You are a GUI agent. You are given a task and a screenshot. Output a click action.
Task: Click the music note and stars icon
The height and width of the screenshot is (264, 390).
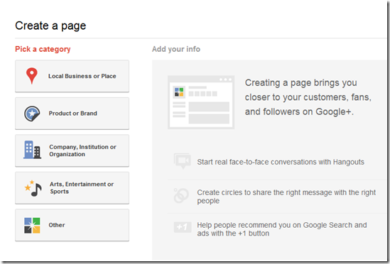pos(33,189)
